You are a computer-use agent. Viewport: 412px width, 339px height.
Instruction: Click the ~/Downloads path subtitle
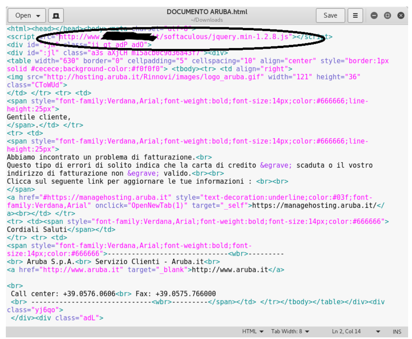(207, 20)
